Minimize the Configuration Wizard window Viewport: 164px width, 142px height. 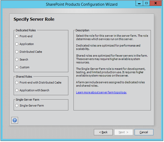[x=139, y=3]
